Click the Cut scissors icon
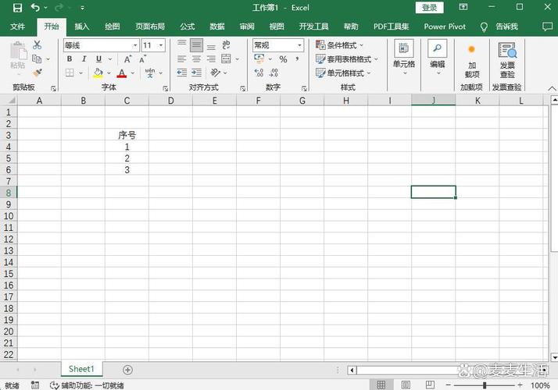The height and width of the screenshot is (390, 558). pyautogui.click(x=37, y=44)
